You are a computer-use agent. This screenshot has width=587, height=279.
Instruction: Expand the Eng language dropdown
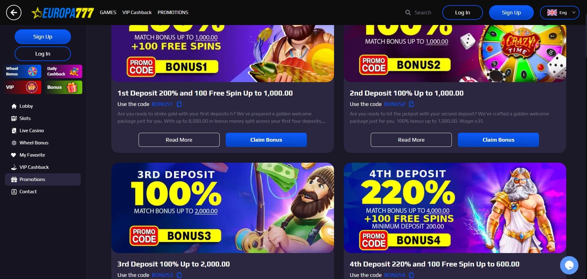559,13
